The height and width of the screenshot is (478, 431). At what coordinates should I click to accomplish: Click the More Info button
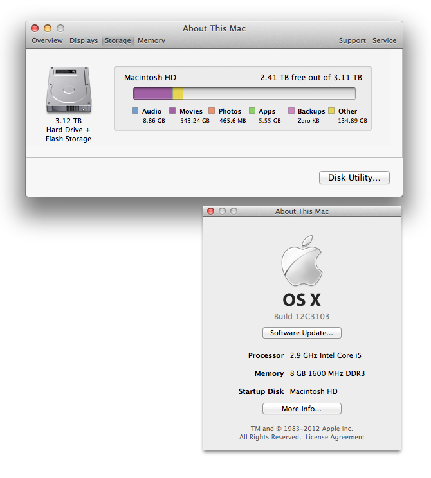(302, 409)
